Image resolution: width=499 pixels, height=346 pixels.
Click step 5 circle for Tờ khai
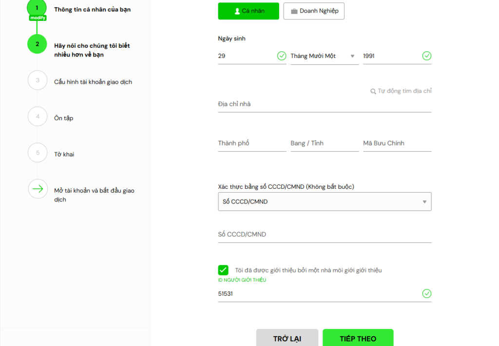[38, 153]
